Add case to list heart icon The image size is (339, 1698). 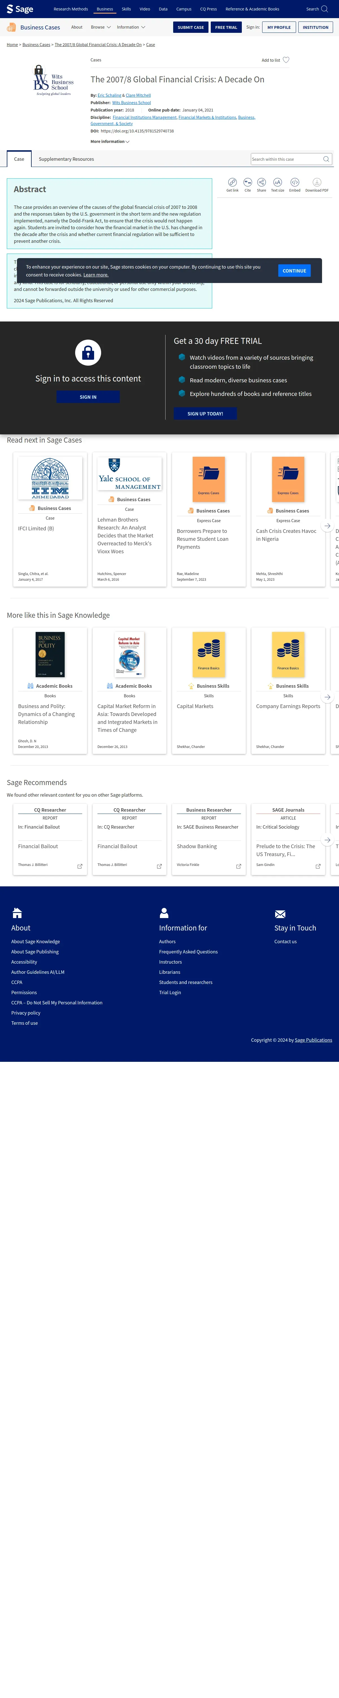click(x=286, y=60)
